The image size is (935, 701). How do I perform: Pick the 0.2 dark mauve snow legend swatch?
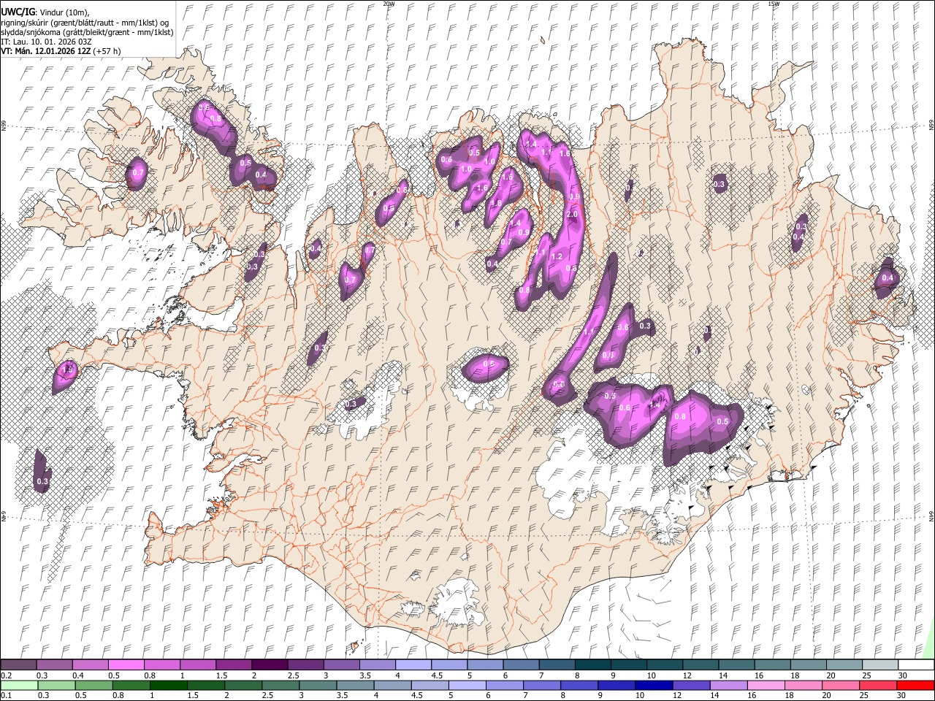18,665
